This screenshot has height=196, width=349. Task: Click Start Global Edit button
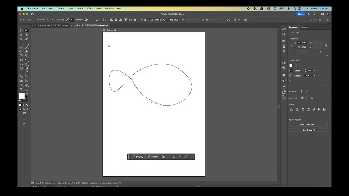tap(307, 125)
